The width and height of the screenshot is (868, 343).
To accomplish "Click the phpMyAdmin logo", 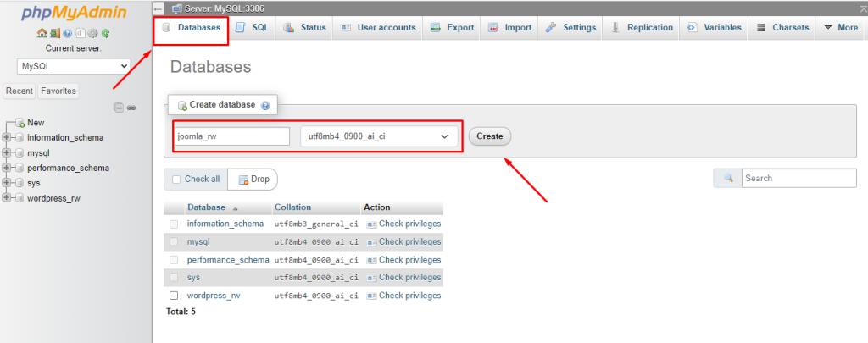I will point(74,13).
